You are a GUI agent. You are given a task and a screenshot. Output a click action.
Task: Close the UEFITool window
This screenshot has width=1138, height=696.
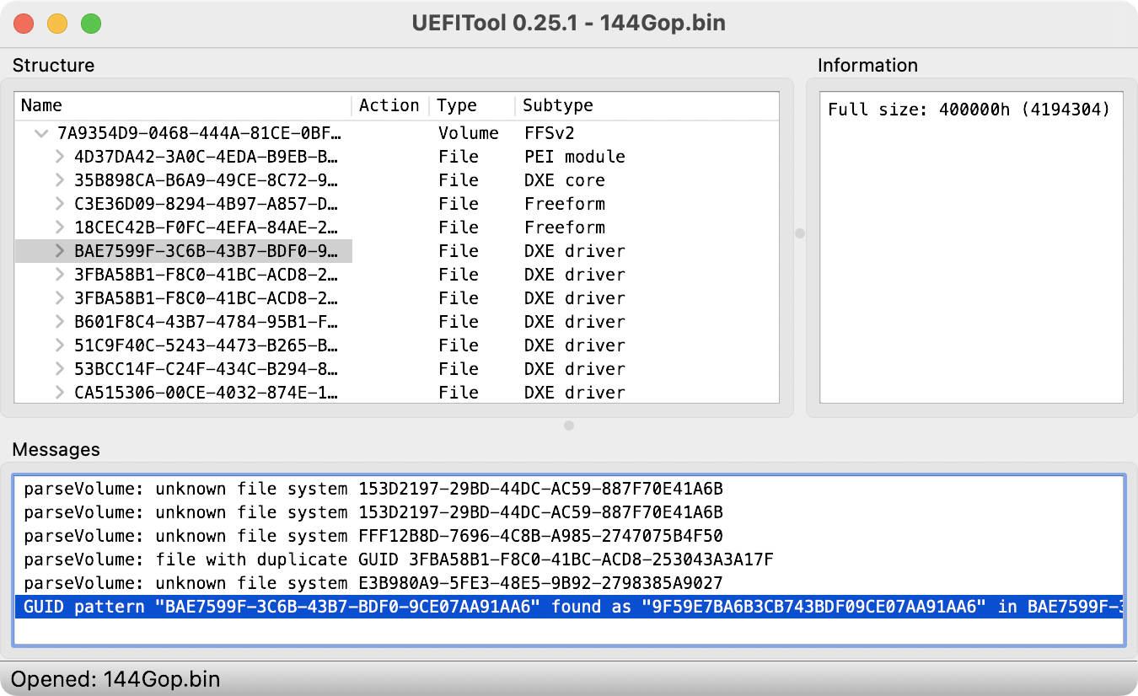24,24
